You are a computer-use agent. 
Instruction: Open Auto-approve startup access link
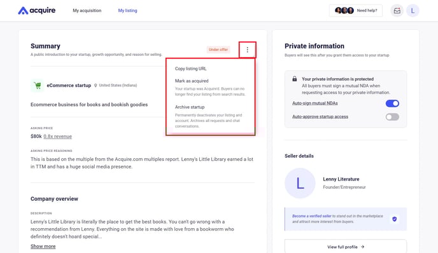(320, 116)
